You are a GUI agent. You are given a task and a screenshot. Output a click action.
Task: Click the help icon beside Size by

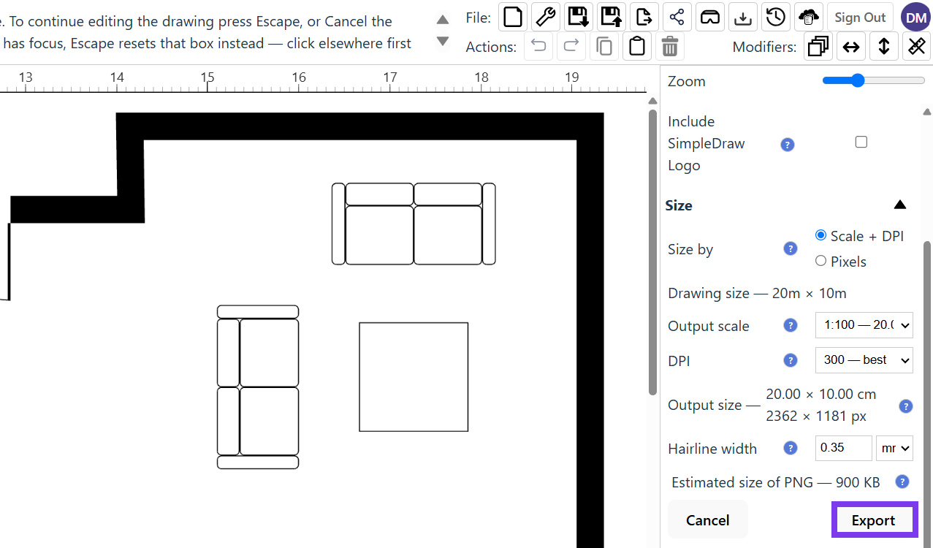click(x=791, y=249)
